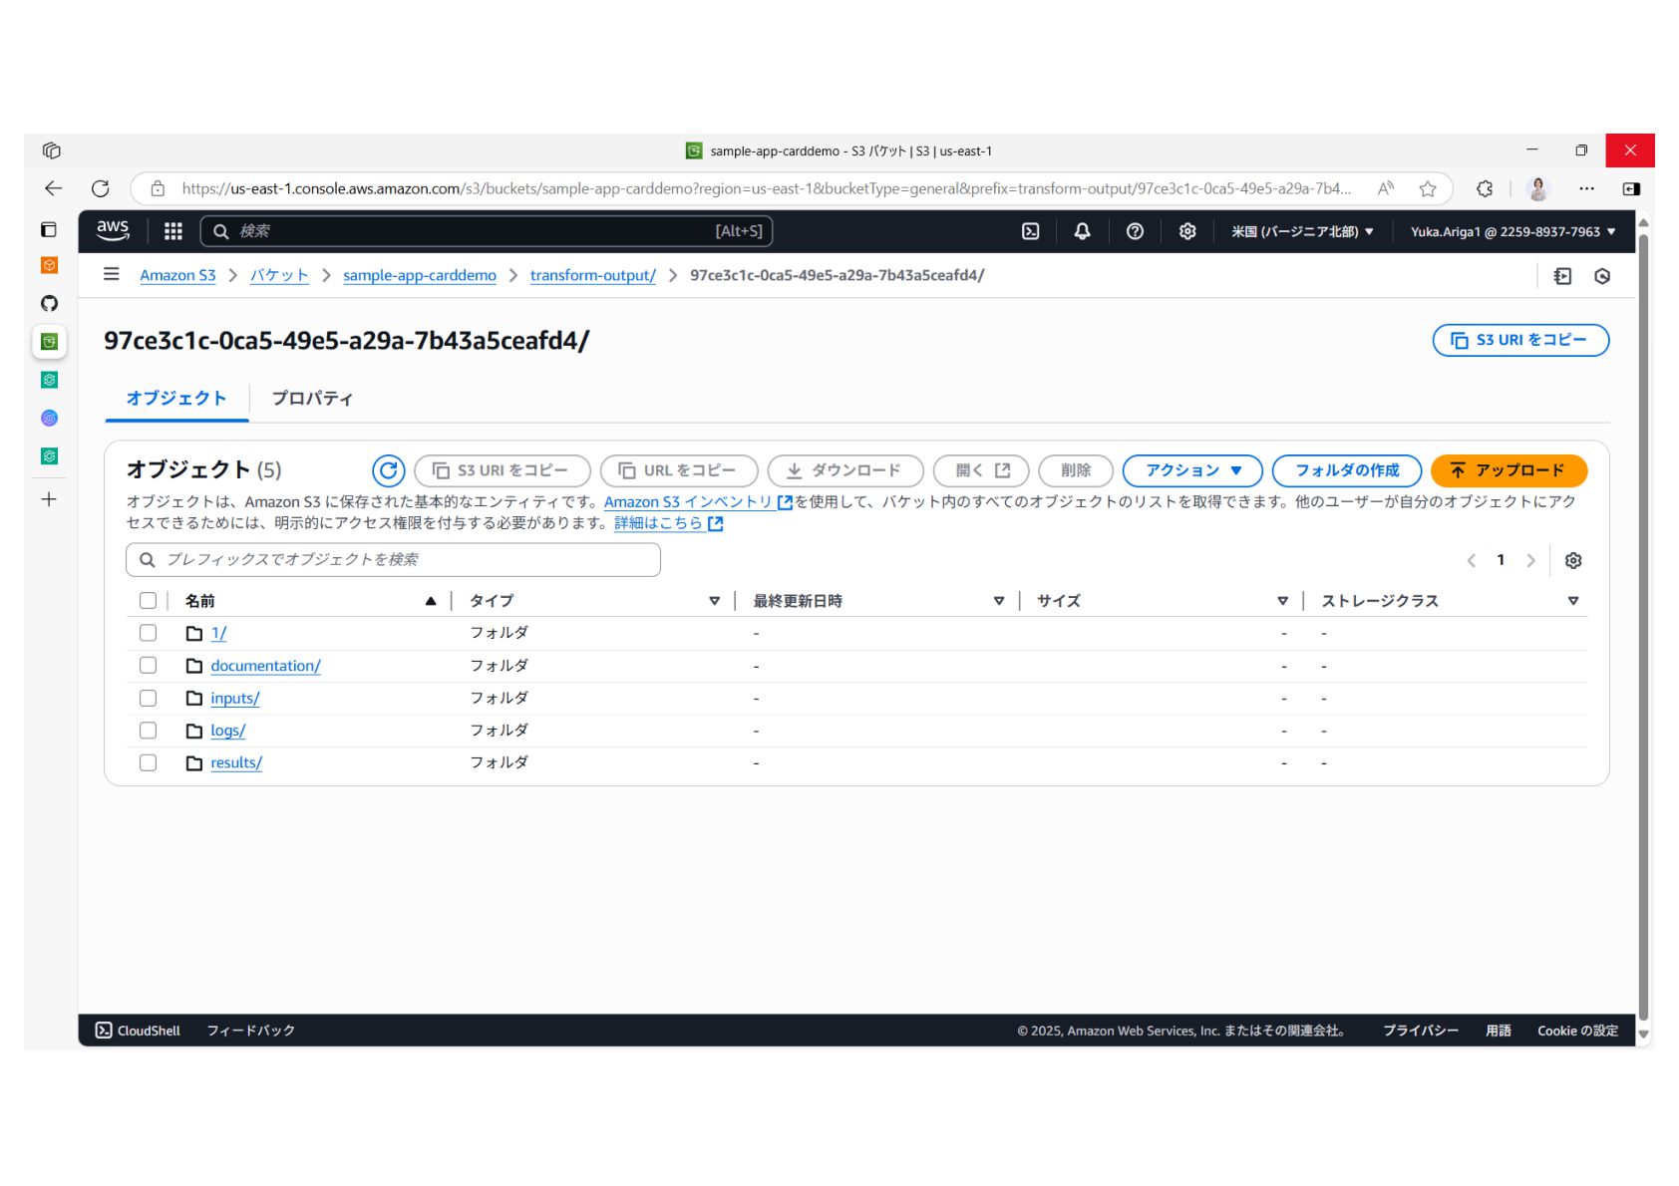Open the 詳細はこちら link

pyautogui.click(x=668, y=523)
